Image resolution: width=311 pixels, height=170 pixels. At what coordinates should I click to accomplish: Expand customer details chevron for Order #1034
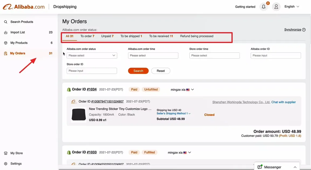coord(192,90)
